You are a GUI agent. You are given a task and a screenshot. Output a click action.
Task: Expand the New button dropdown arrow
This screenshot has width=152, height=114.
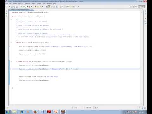[9, 7]
